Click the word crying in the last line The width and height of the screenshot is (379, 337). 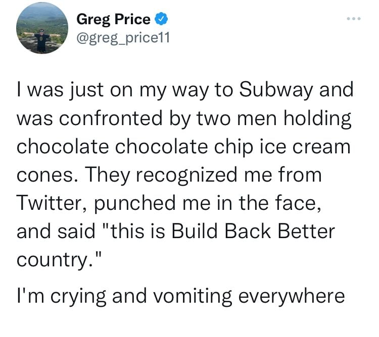coord(78,297)
